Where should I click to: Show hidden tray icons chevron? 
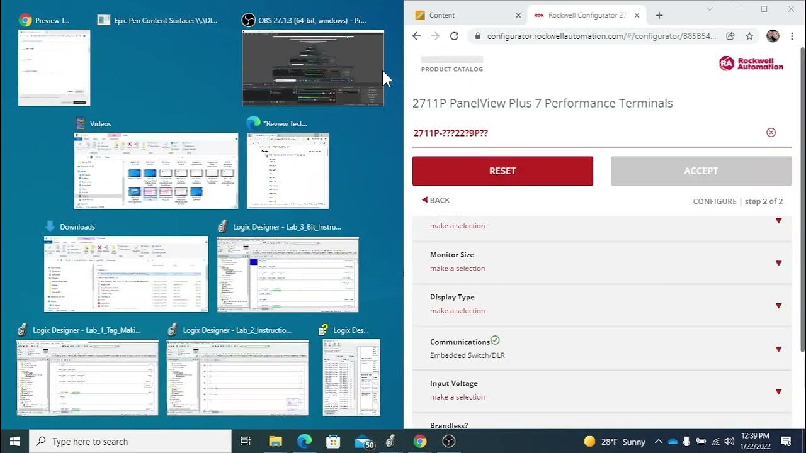tap(658, 442)
